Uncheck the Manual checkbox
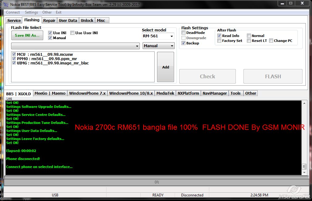 50,38
